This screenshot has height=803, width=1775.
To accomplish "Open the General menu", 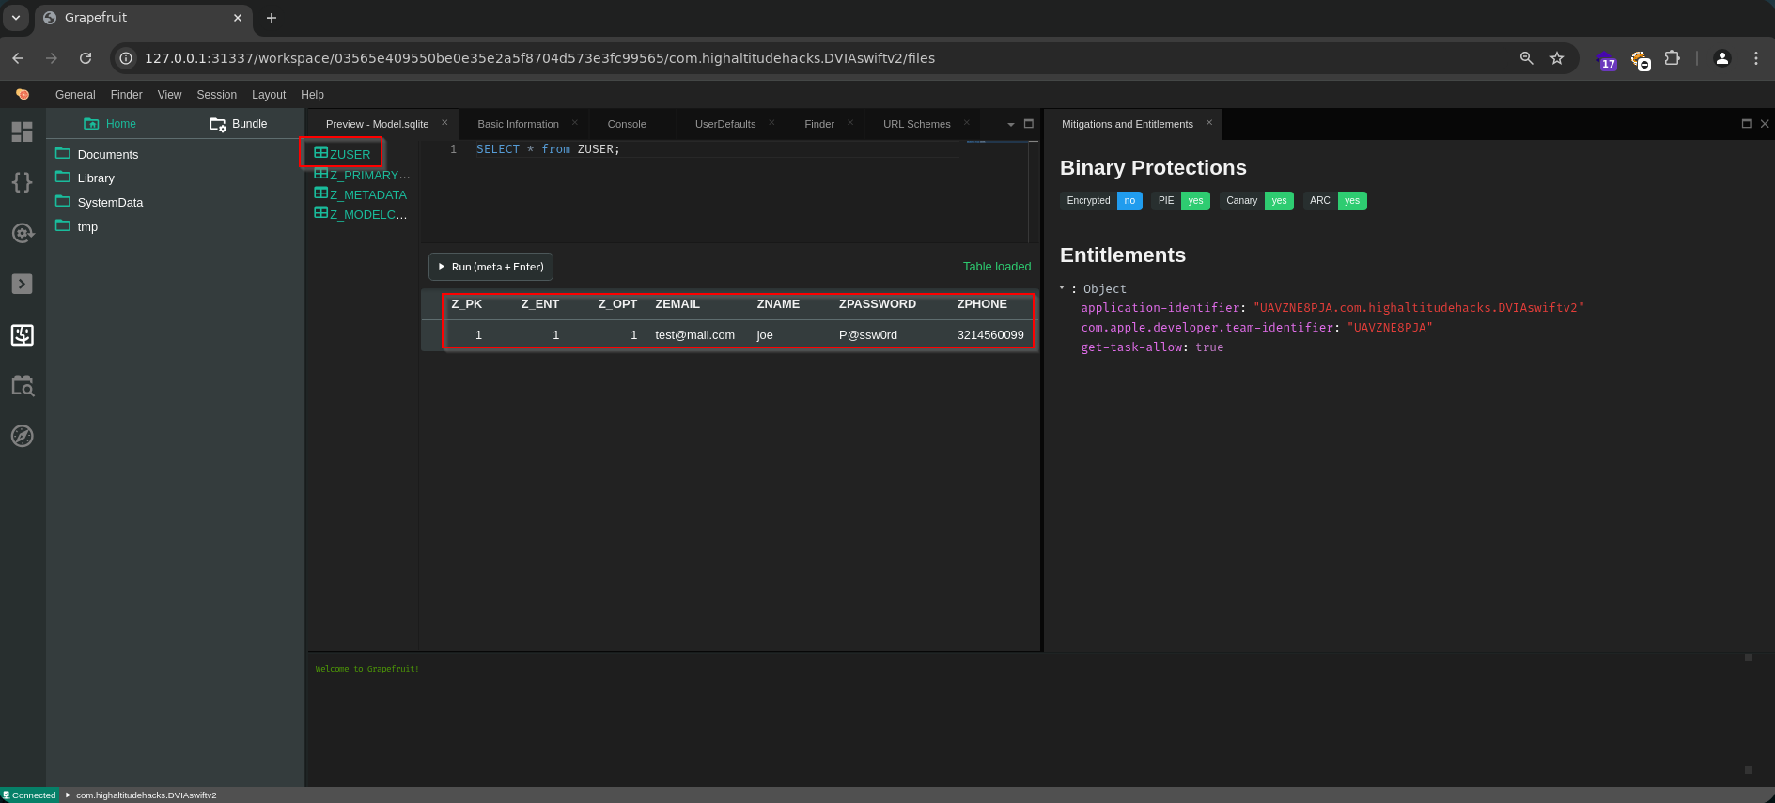I will [75, 95].
